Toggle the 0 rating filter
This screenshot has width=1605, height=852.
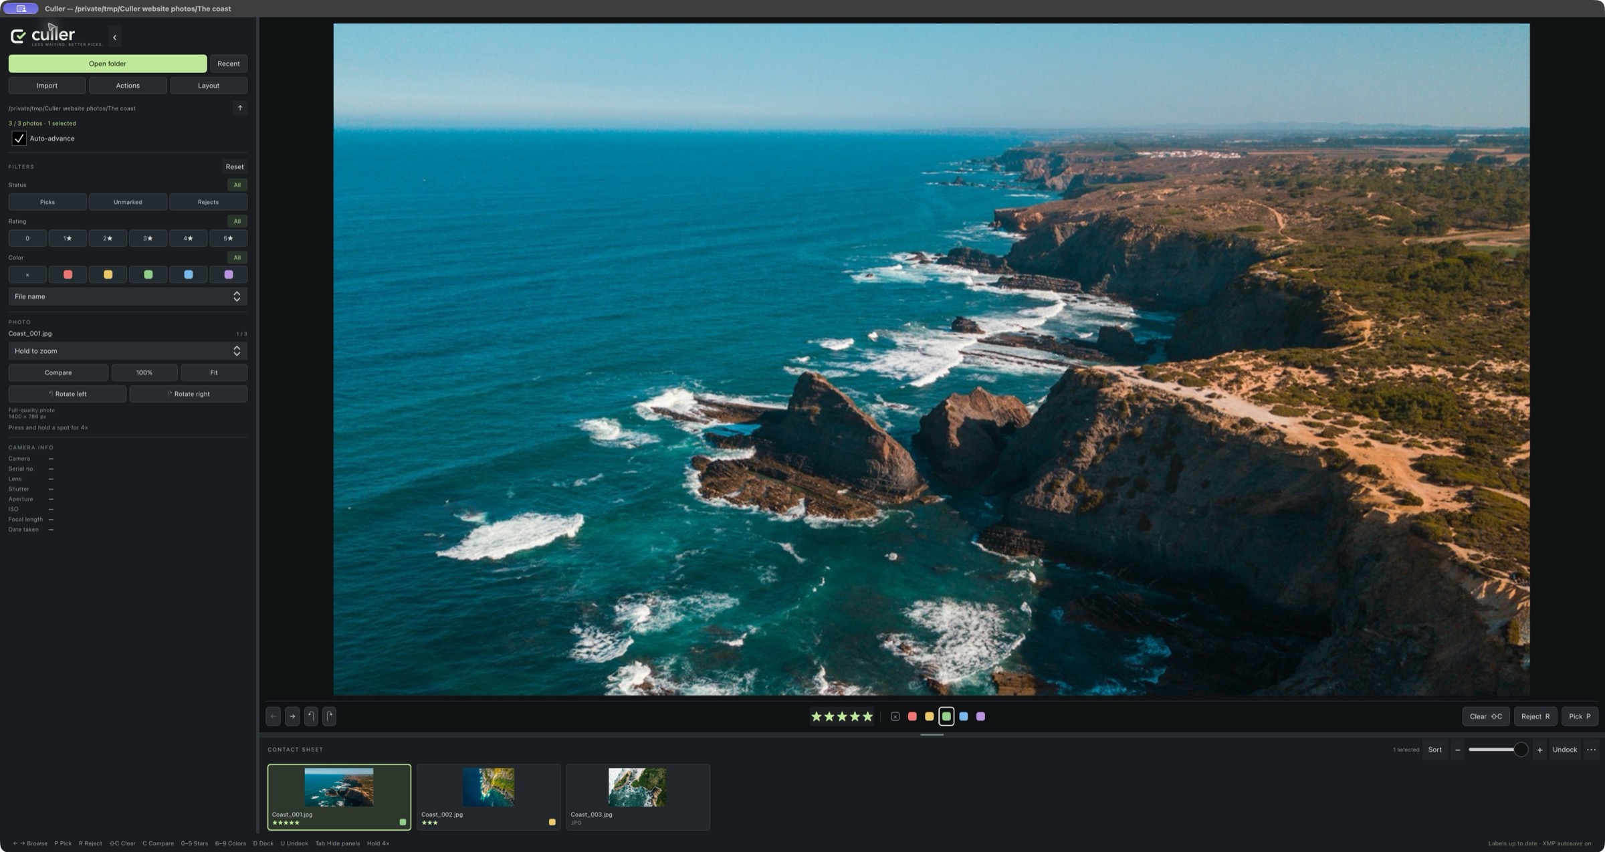point(27,238)
